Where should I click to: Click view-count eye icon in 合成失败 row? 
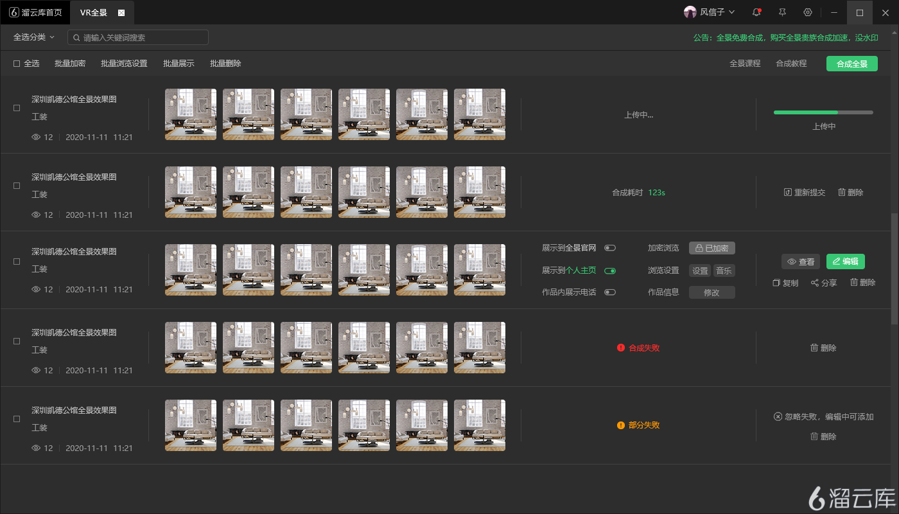pos(36,370)
